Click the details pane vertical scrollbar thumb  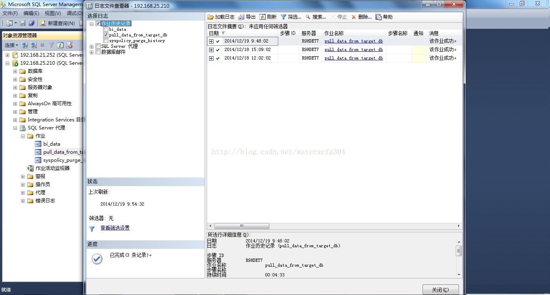click(459, 251)
